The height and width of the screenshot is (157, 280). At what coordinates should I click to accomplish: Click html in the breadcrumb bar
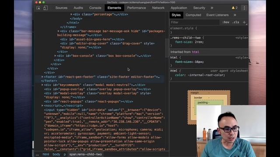click(45, 154)
